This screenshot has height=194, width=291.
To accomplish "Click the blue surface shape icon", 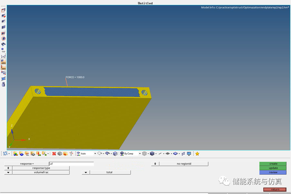I will 3,78.
